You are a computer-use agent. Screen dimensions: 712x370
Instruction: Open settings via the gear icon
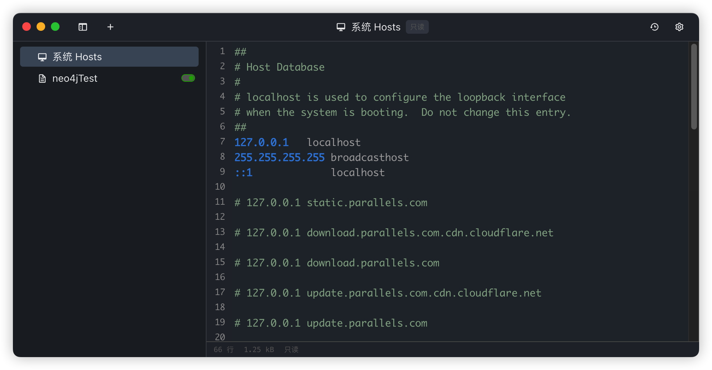pyautogui.click(x=679, y=27)
